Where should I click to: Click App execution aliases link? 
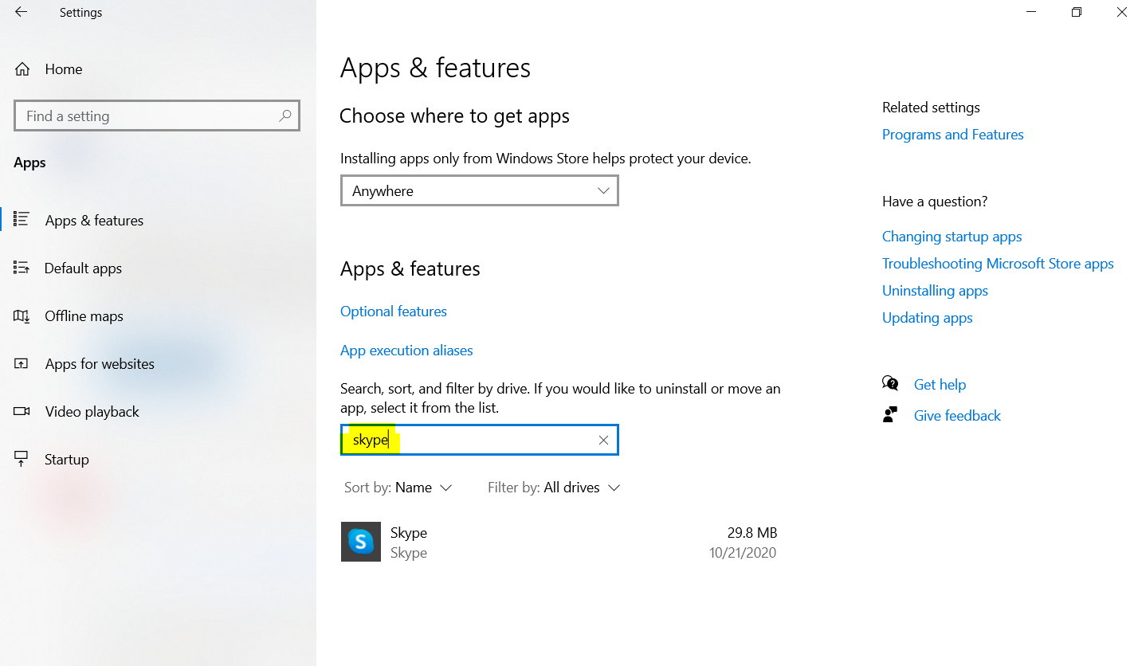coord(406,351)
